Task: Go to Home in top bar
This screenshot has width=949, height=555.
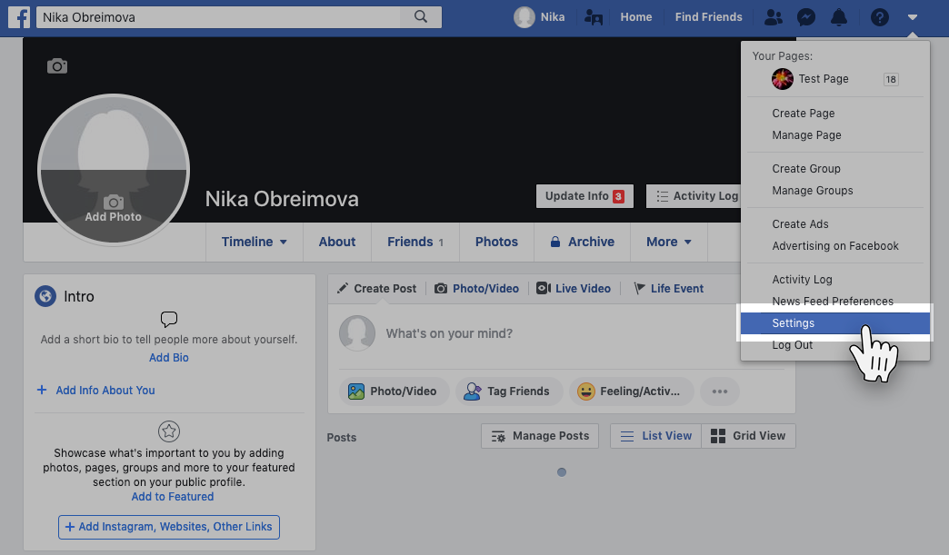Action: click(636, 17)
